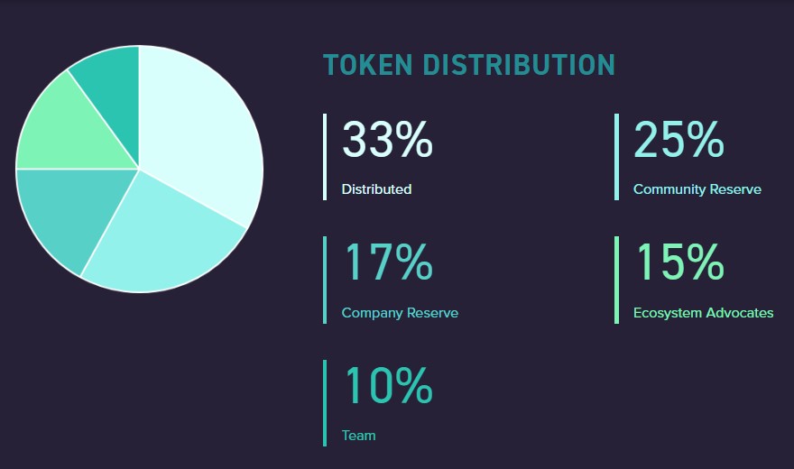
Task: Click the green bar beside 15%
Action: [616, 280]
